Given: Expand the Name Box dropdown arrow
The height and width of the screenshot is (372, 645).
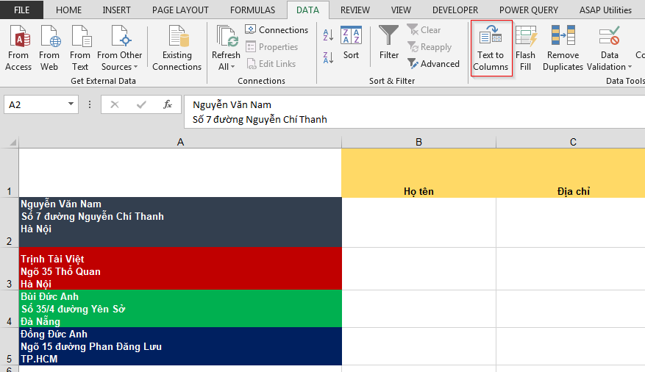Looking at the screenshot, I should pos(71,105).
